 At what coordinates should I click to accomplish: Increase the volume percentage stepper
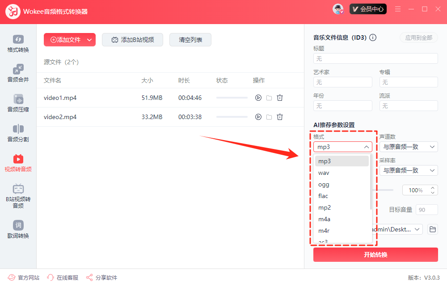(433, 188)
